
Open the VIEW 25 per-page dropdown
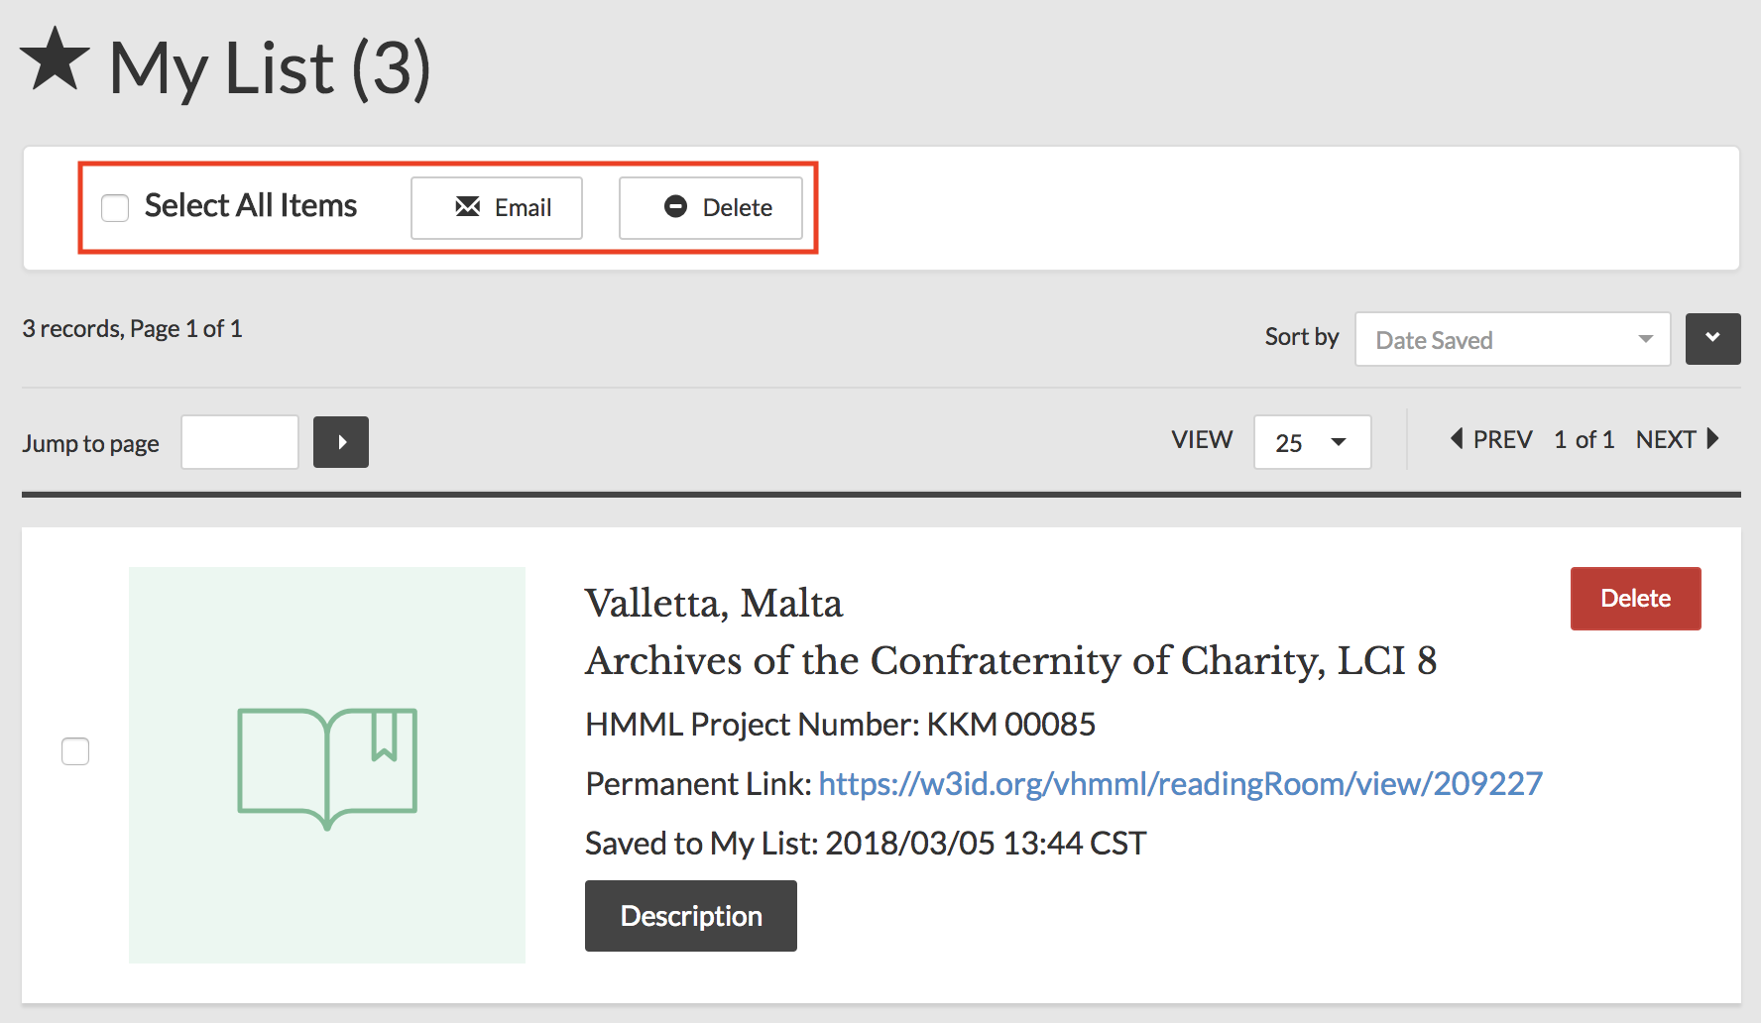coord(1312,442)
